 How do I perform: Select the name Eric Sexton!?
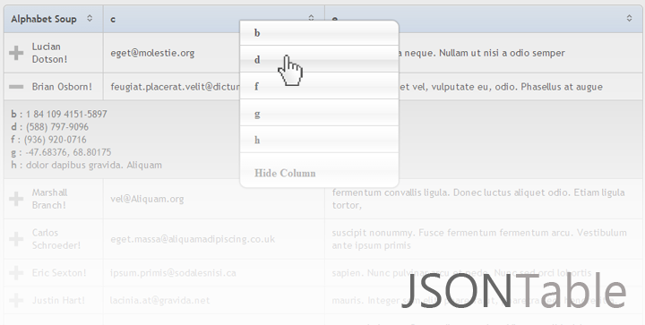tap(59, 273)
